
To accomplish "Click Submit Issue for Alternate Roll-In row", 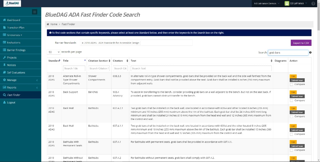I will pyautogui.click(x=297, y=80).
